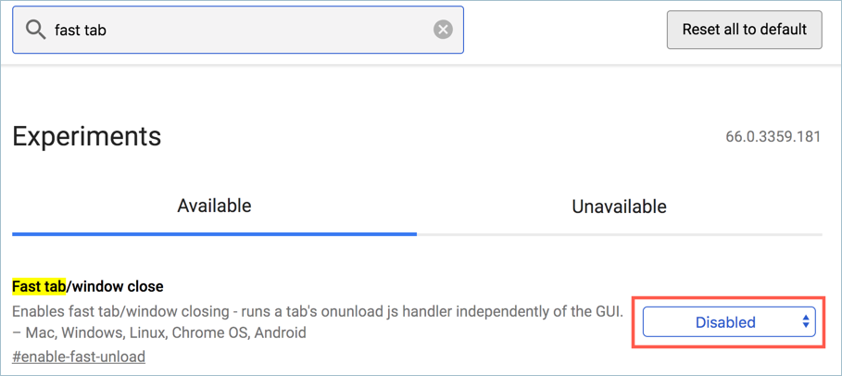Click the word Android in platform list

(x=277, y=332)
